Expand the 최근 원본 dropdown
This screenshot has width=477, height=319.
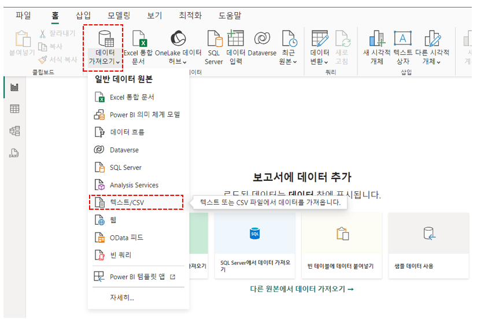pos(288,47)
